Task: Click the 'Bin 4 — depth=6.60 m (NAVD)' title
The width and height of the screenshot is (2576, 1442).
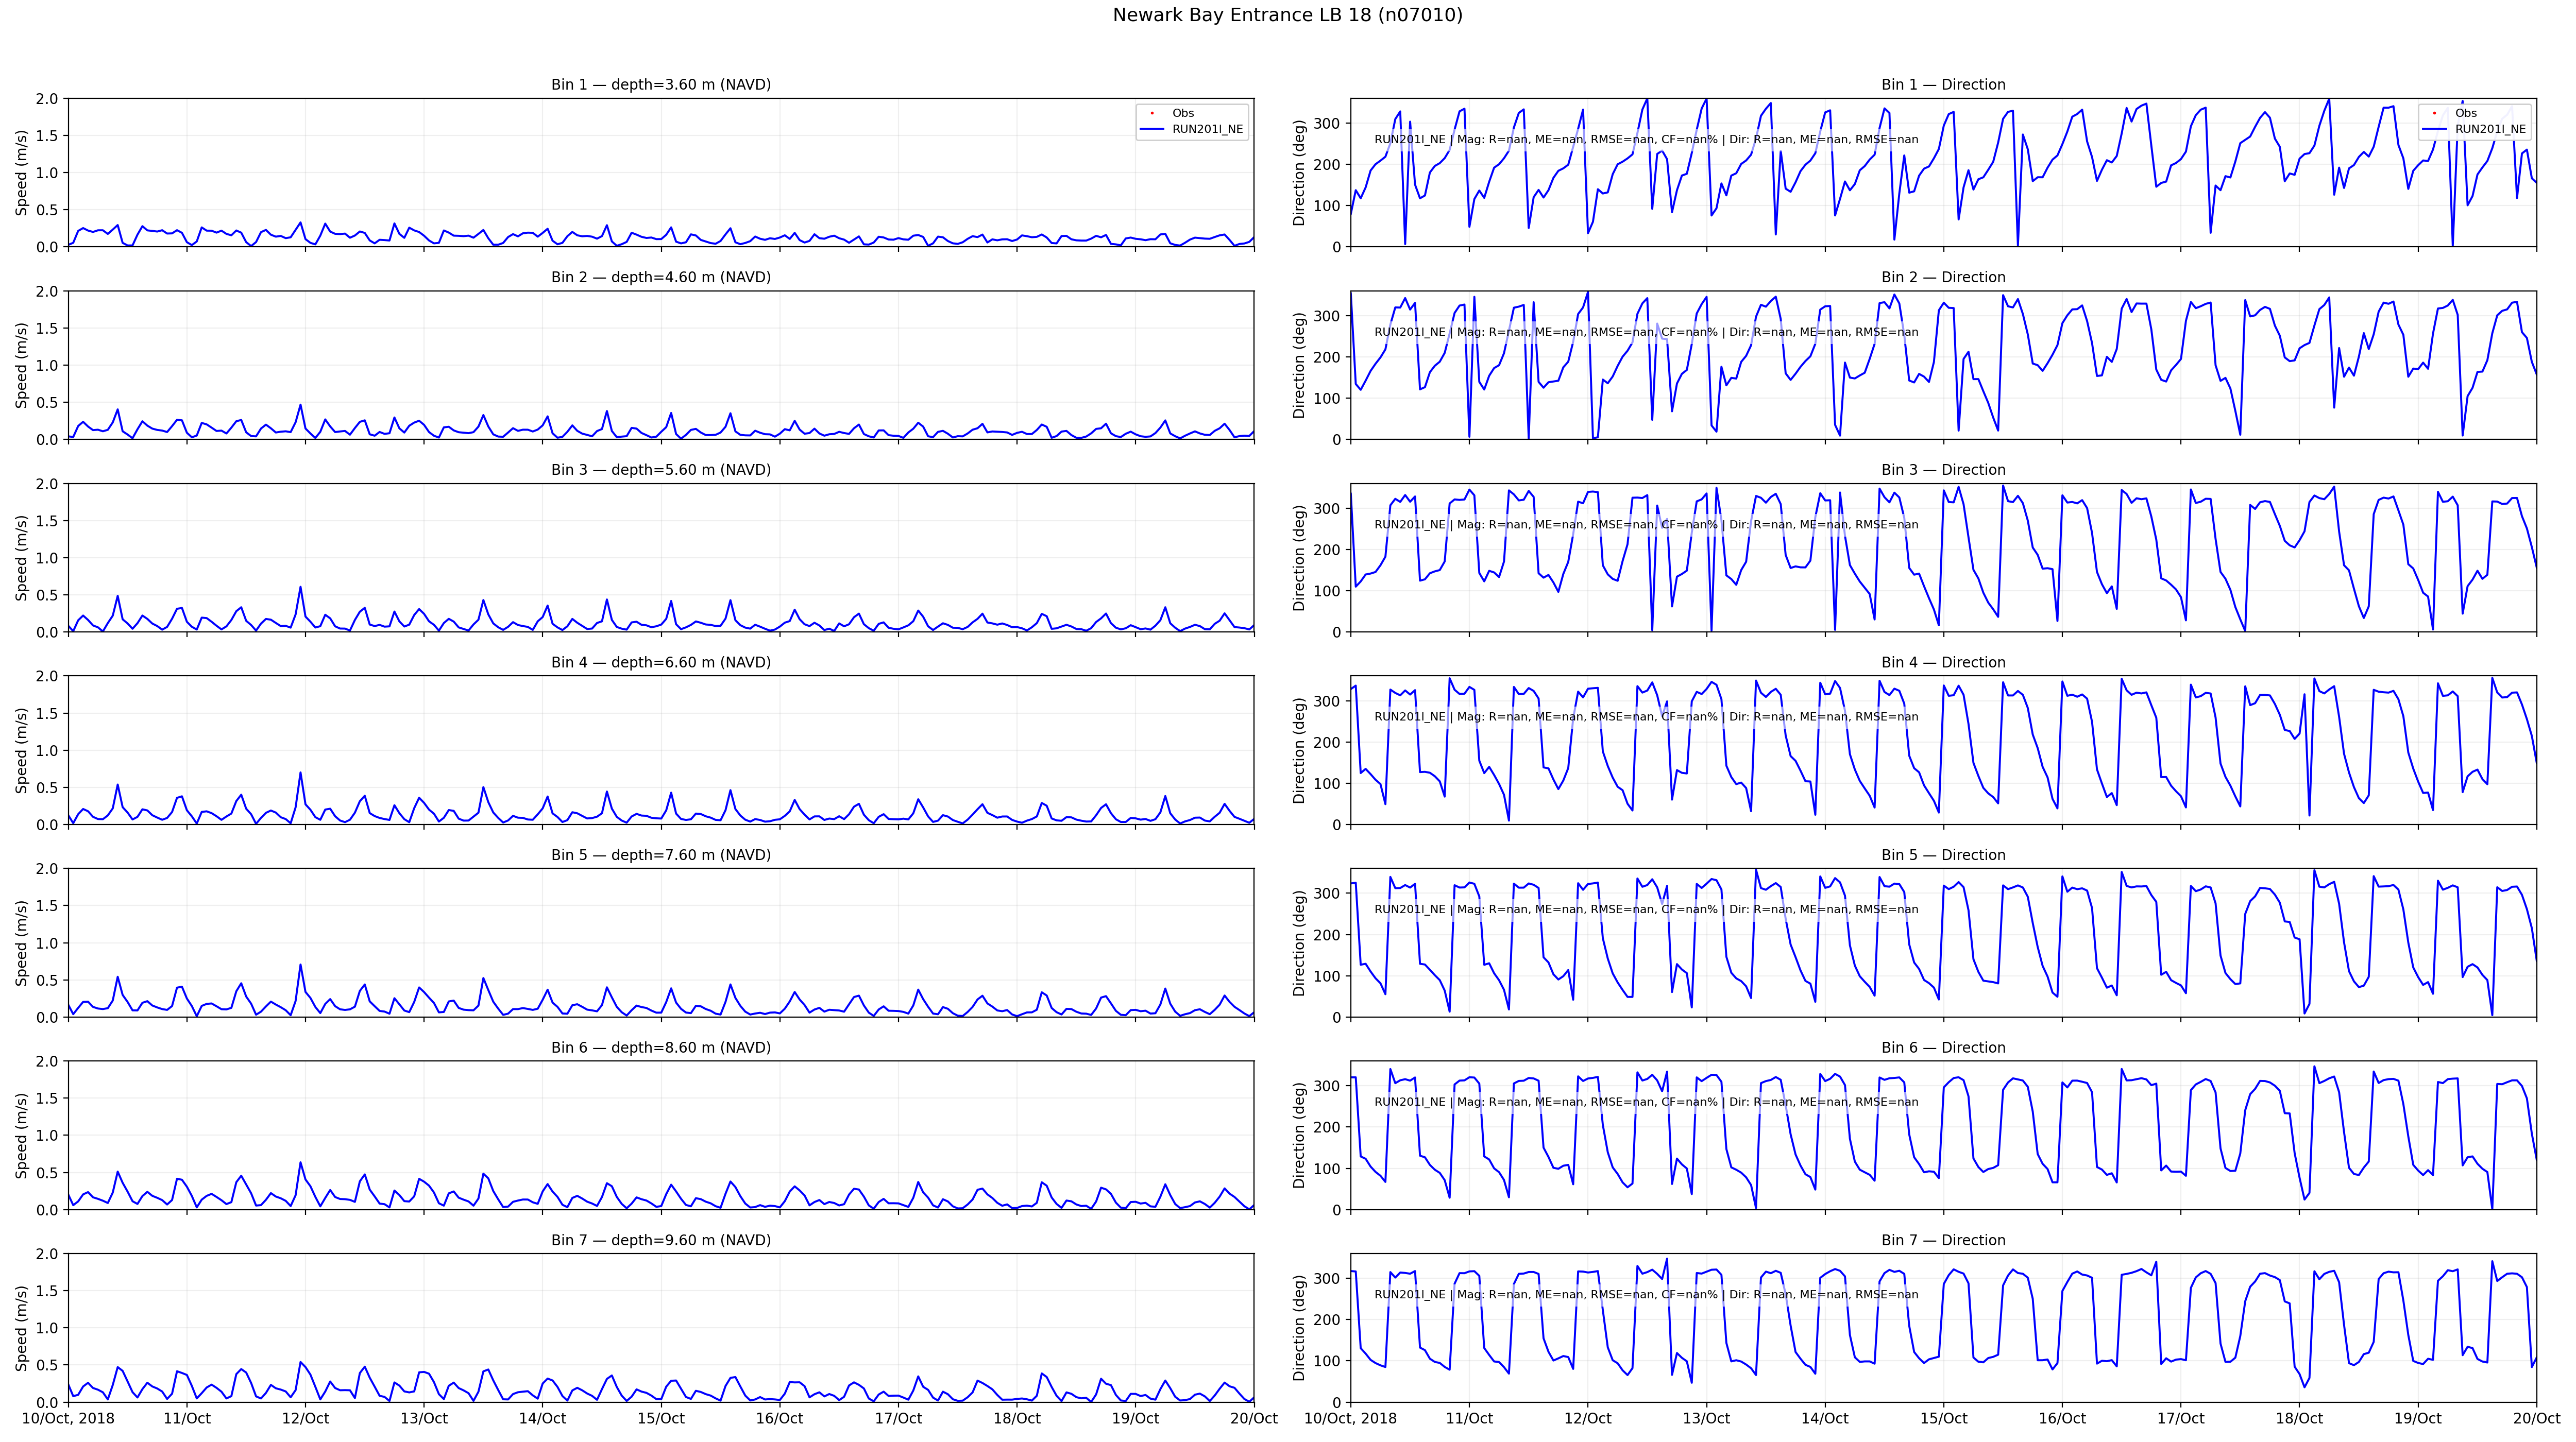Action: pos(661,662)
